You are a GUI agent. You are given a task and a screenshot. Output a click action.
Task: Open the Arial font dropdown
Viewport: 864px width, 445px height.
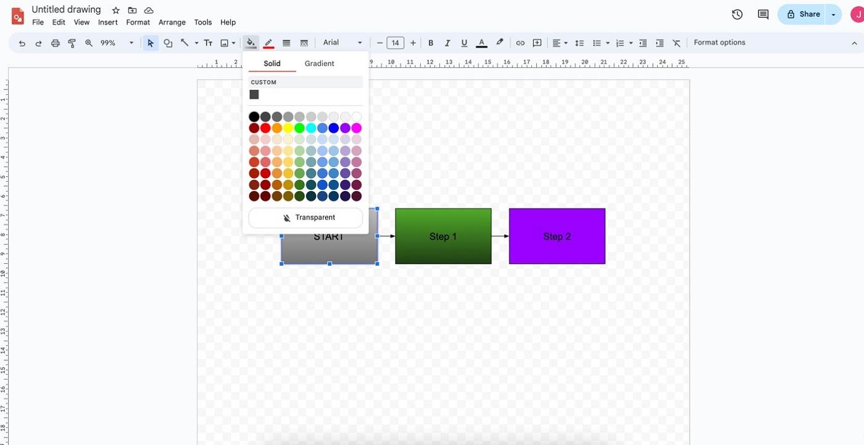343,43
